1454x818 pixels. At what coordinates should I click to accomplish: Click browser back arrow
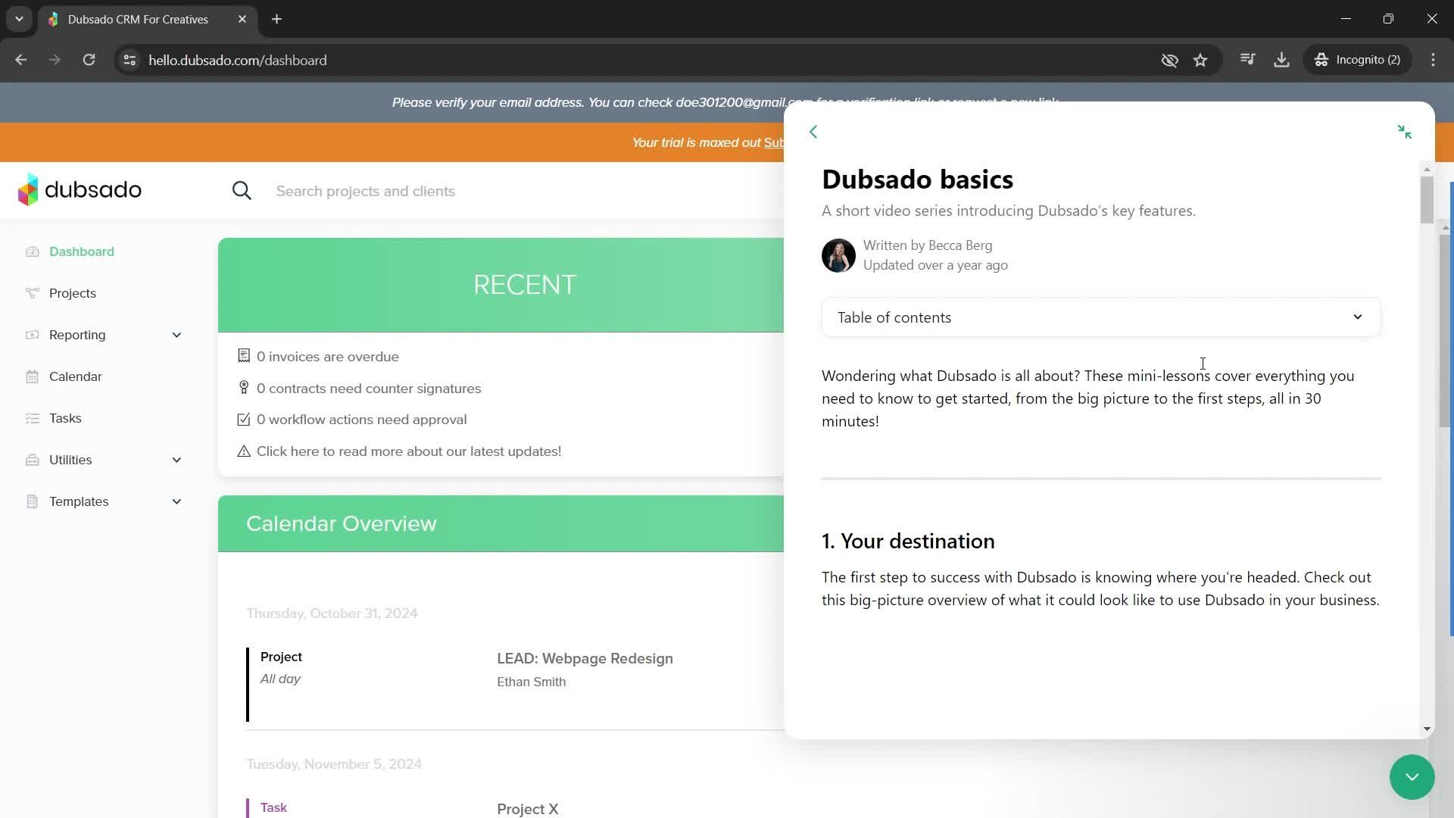coord(21,60)
